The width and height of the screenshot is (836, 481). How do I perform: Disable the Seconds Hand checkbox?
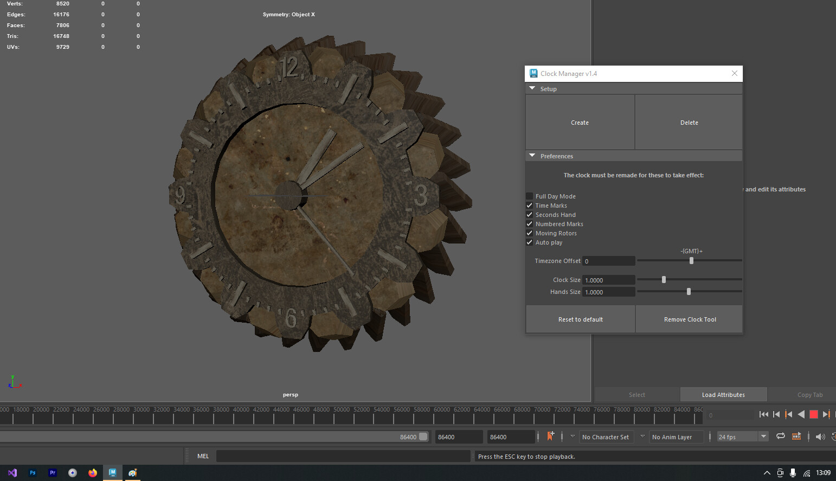pos(530,215)
